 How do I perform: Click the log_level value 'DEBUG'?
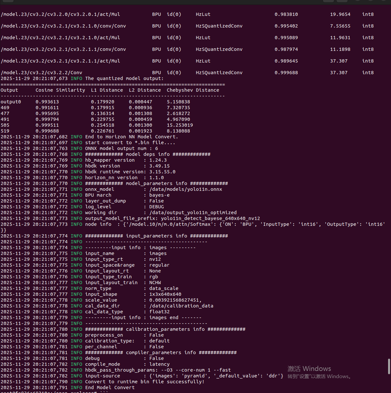click(x=156, y=207)
